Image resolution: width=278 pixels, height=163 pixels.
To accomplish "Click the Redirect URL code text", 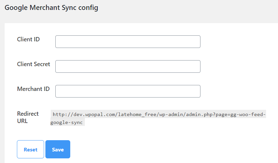I will tap(158, 118).
